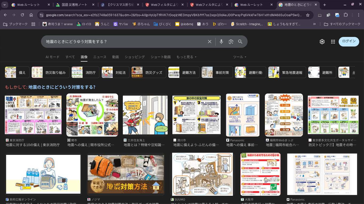Click the voice search microphone icon

tap(221, 42)
